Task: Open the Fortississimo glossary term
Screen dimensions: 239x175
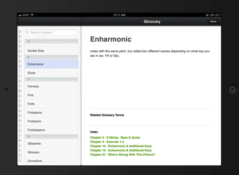Action: (51, 130)
